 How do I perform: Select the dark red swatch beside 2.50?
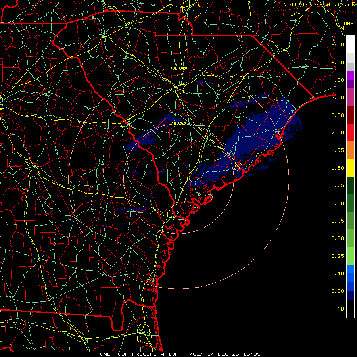(350, 115)
